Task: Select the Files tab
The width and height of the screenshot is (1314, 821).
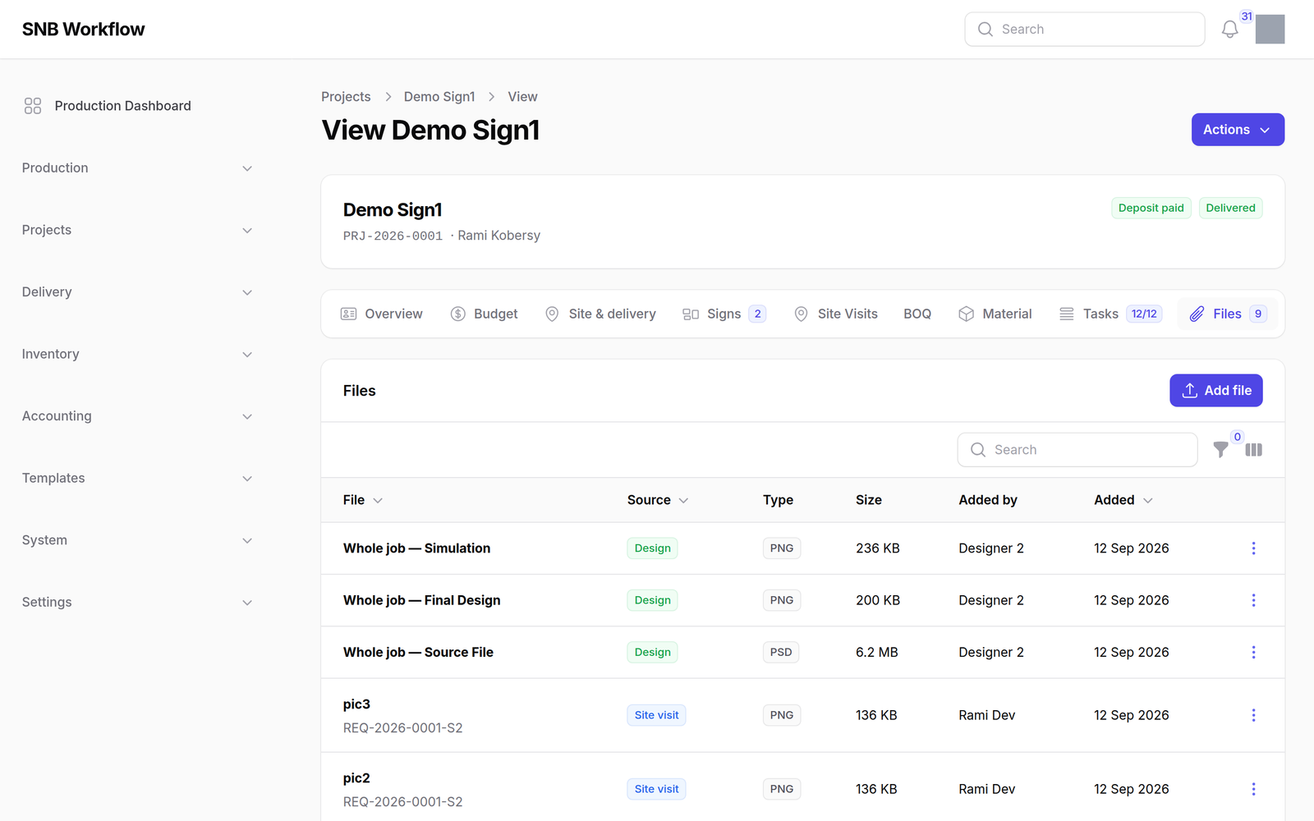Action: click(x=1228, y=314)
